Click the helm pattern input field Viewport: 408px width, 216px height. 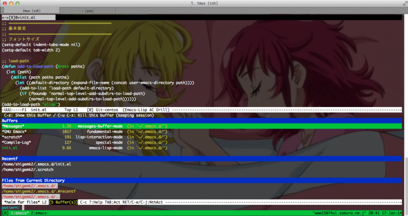click(x=212, y=208)
